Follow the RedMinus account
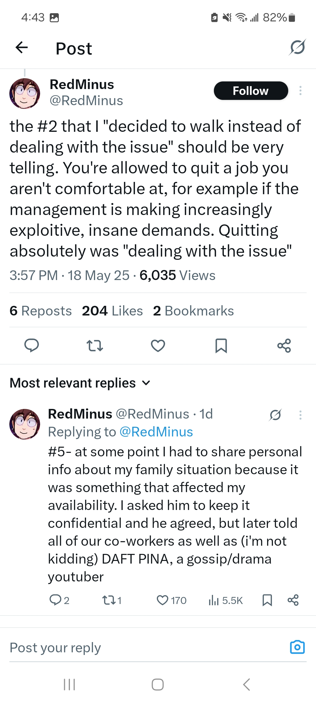 251,91
